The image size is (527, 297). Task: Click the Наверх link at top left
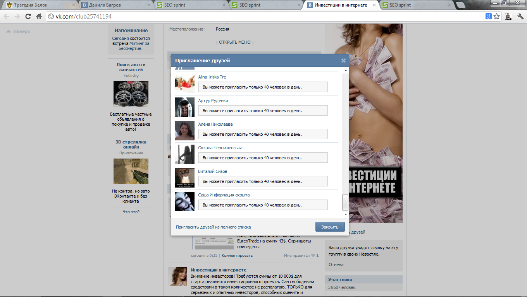[18, 31]
